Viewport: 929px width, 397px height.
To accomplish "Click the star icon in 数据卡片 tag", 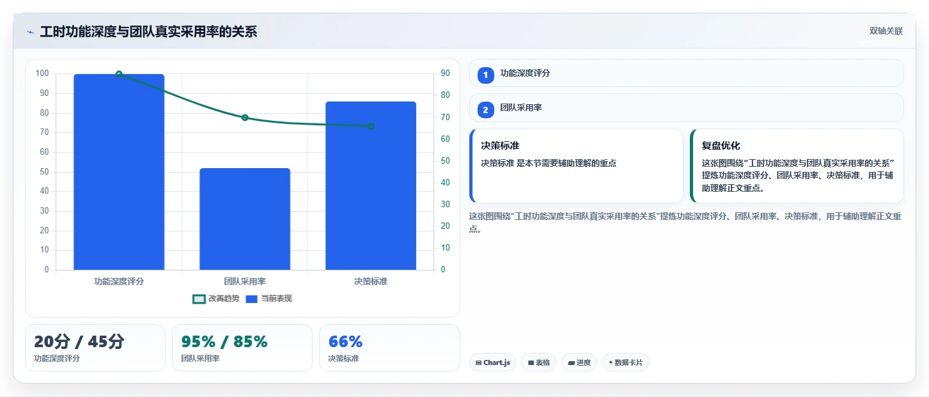I will (x=611, y=362).
